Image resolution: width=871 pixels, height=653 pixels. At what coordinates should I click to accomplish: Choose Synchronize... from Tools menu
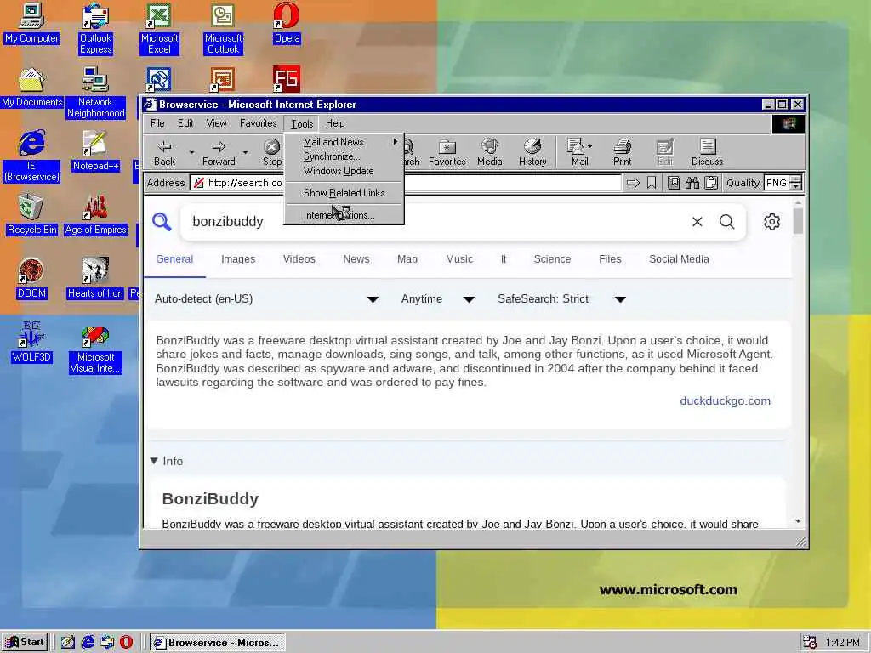click(344, 156)
